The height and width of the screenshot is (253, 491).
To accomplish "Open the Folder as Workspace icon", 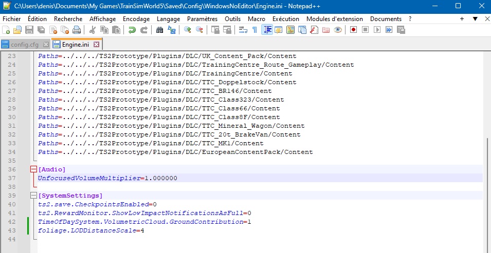I will 326,30.
